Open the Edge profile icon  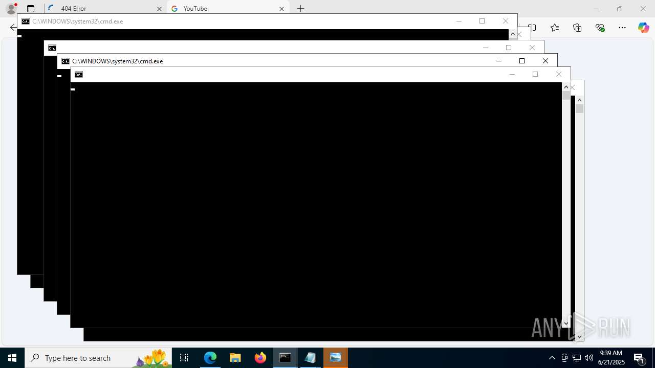(11, 9)
